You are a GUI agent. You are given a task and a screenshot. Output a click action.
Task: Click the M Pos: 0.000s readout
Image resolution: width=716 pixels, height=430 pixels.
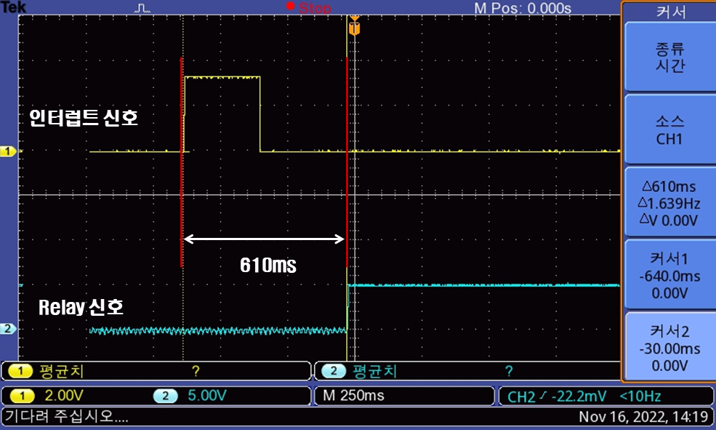pyautogui.click(x=523, y=8)
